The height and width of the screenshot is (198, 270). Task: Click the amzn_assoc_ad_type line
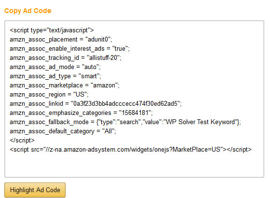tap(55, 76)
